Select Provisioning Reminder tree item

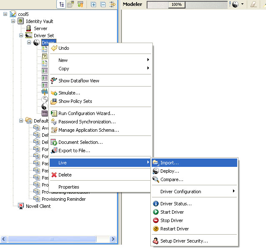tap(63, 199)
